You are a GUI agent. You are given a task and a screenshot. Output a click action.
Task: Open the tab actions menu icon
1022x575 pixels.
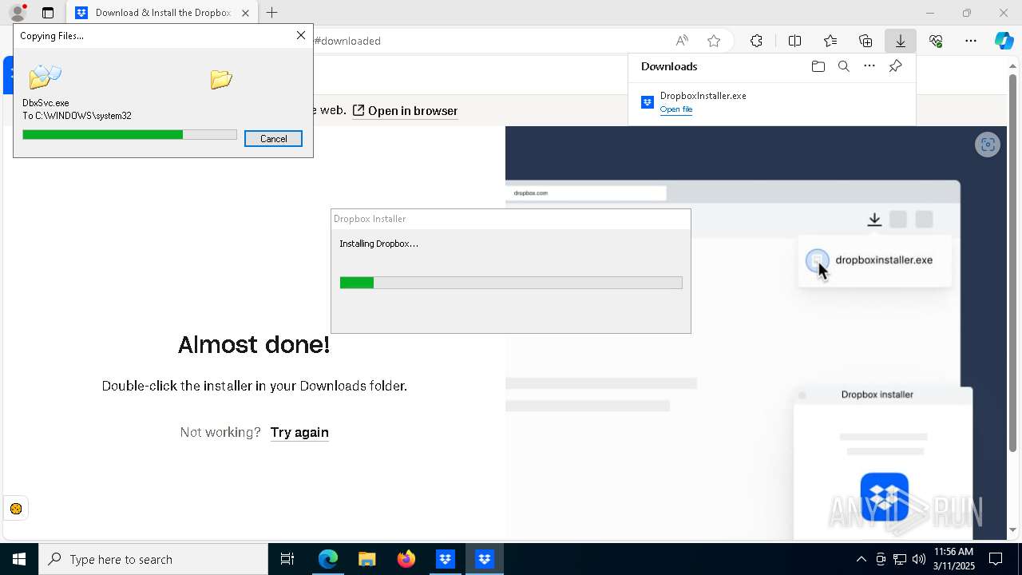point(48,13)
